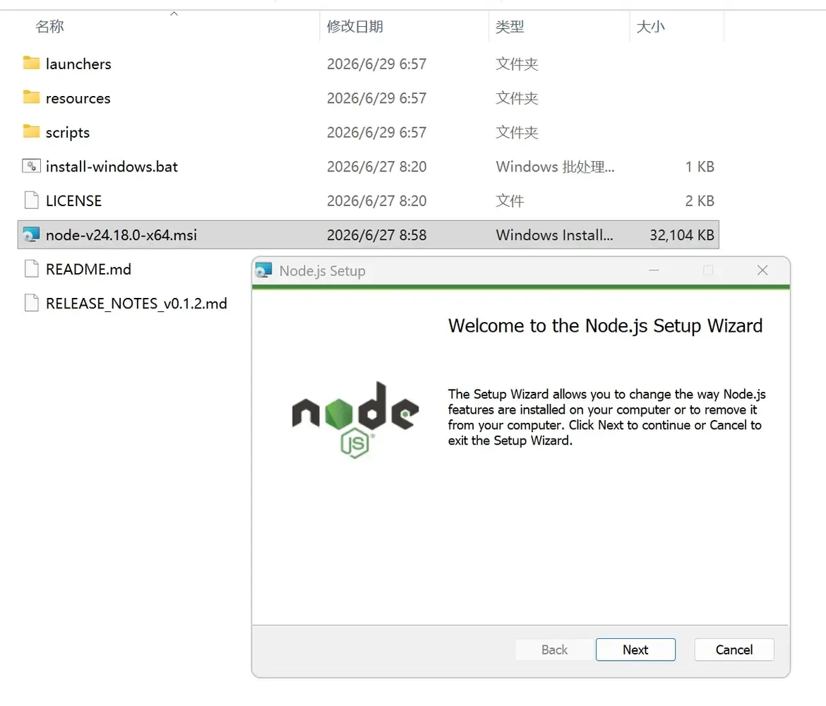Select the LICENSE file name

point(73,201)
